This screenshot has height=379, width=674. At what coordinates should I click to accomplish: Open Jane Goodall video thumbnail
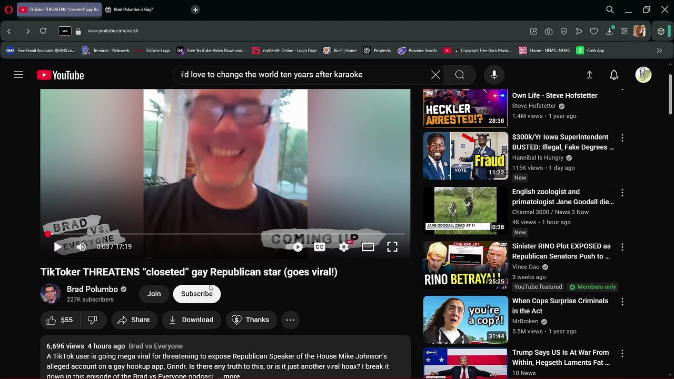point(465,211)
